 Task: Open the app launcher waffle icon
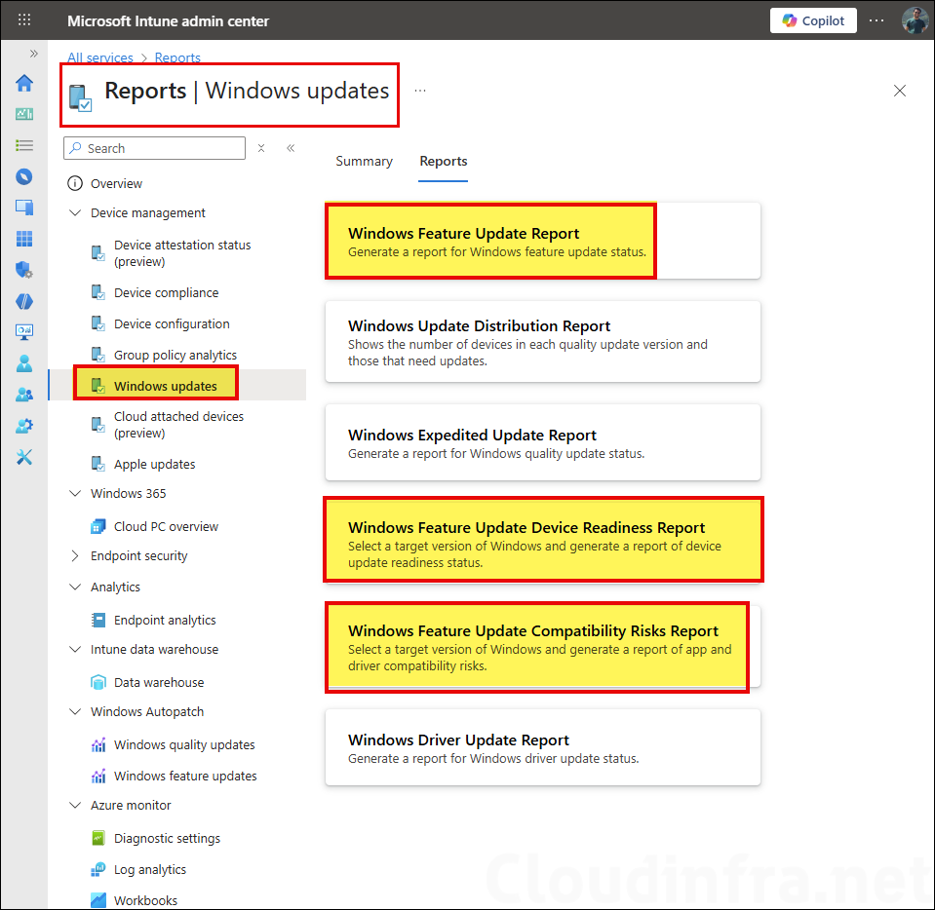coord(24,20)
